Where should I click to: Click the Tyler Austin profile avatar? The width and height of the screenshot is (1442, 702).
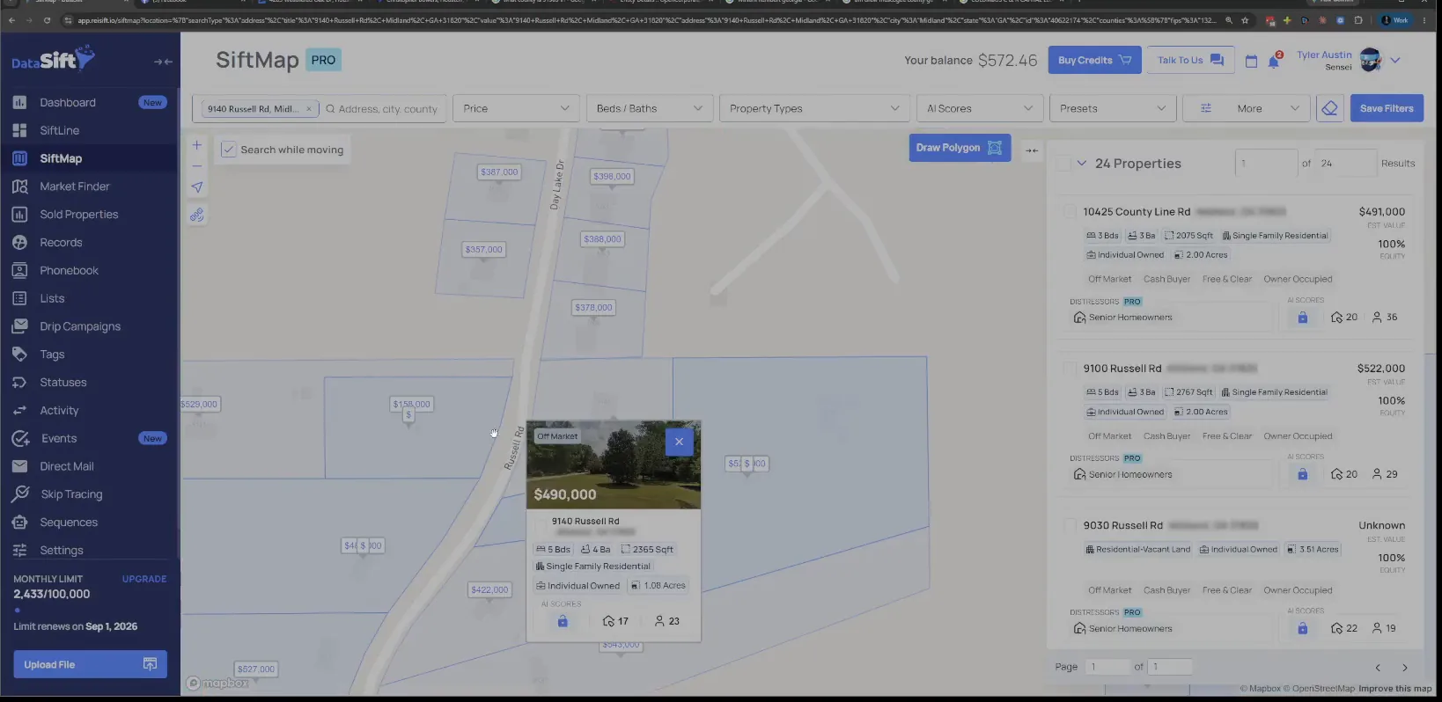coord(1370,60)
